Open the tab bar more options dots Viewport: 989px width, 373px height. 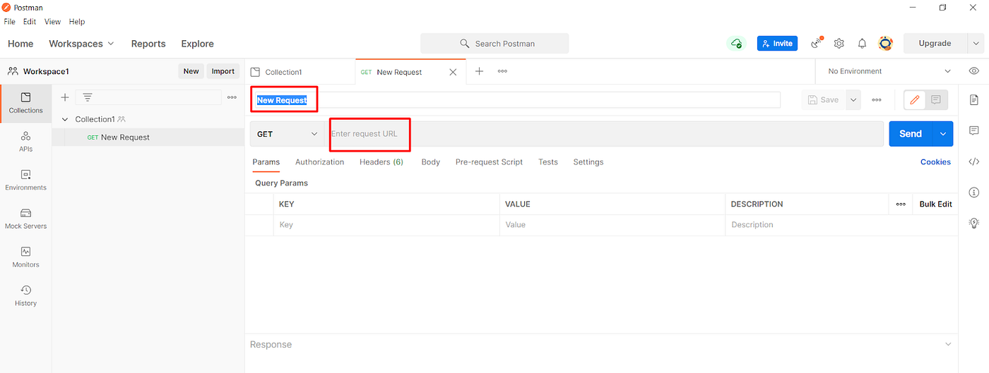tap(502, 71)
